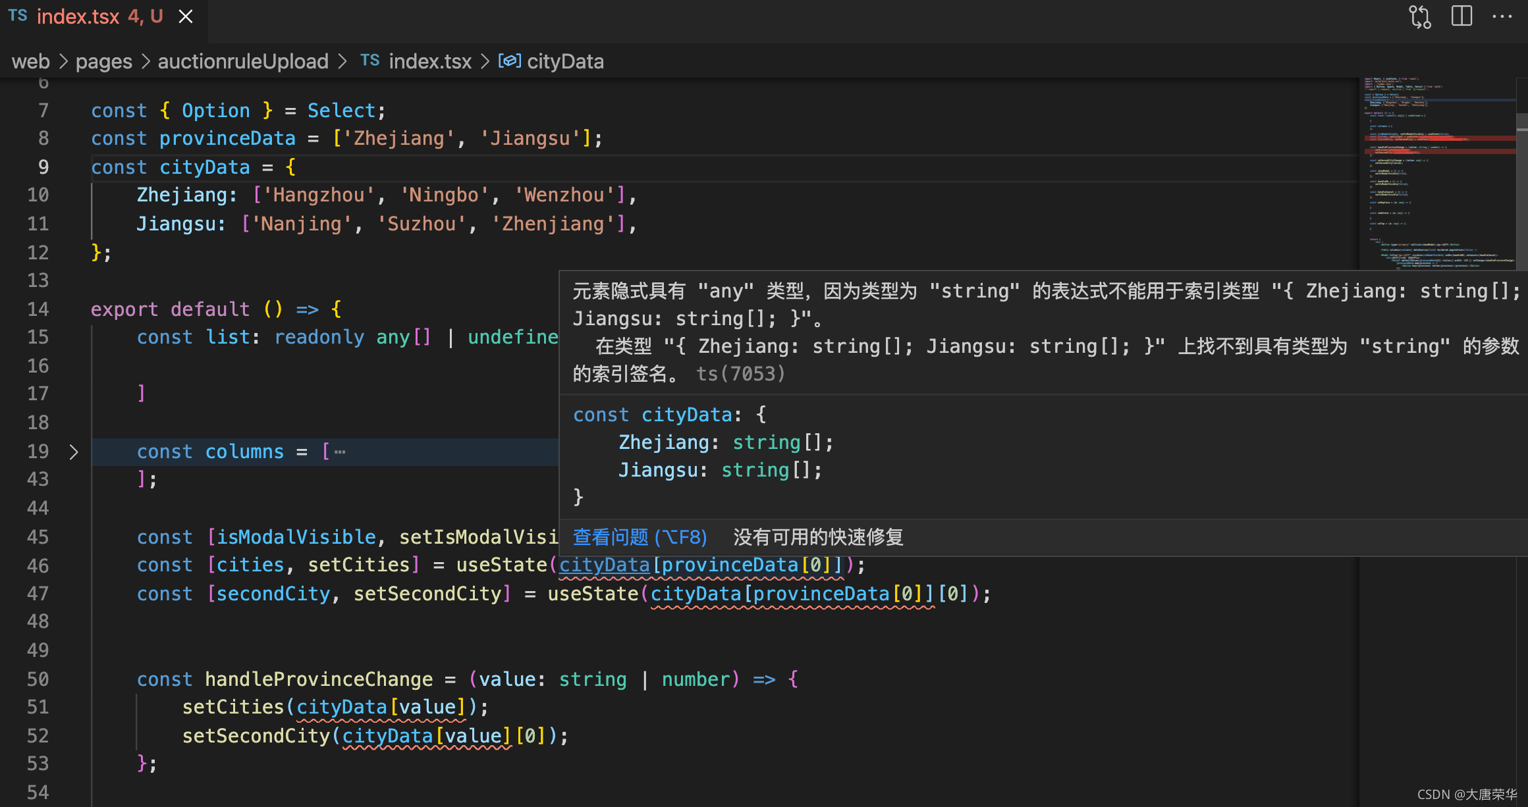
Task: Open the source control changes icon
Action: pyautogui.click(x=1419, y=16)
